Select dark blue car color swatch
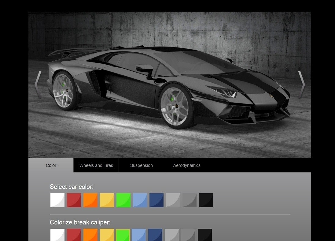The height and width of the screenshot is (241, 335). click(156, 200)
